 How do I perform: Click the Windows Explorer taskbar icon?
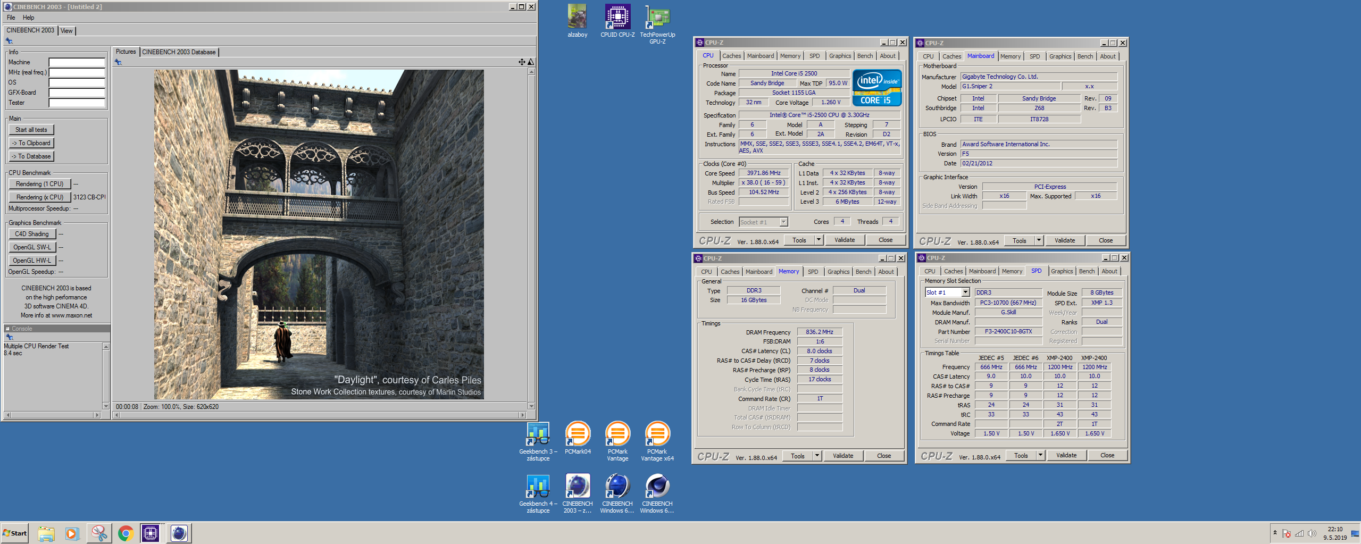tap(46, 533)
